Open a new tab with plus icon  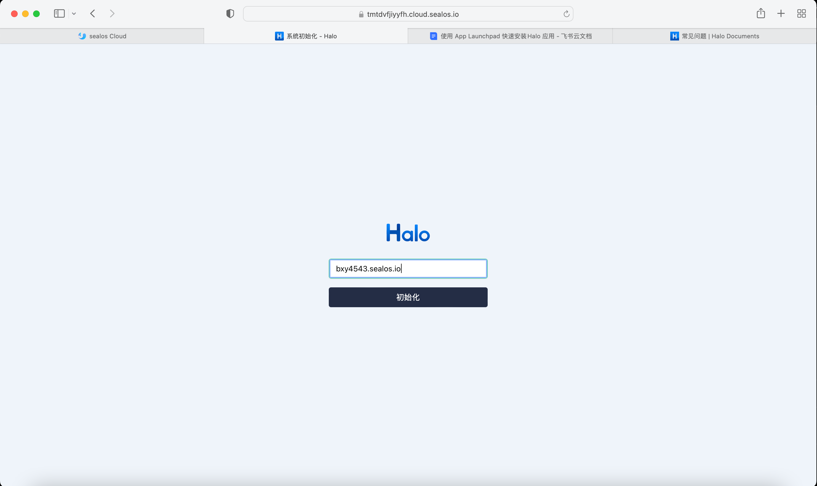coord(781,13)
